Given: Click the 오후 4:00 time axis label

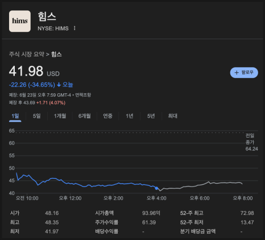Looking at the screenshot, I should click(x=156, y=198).
